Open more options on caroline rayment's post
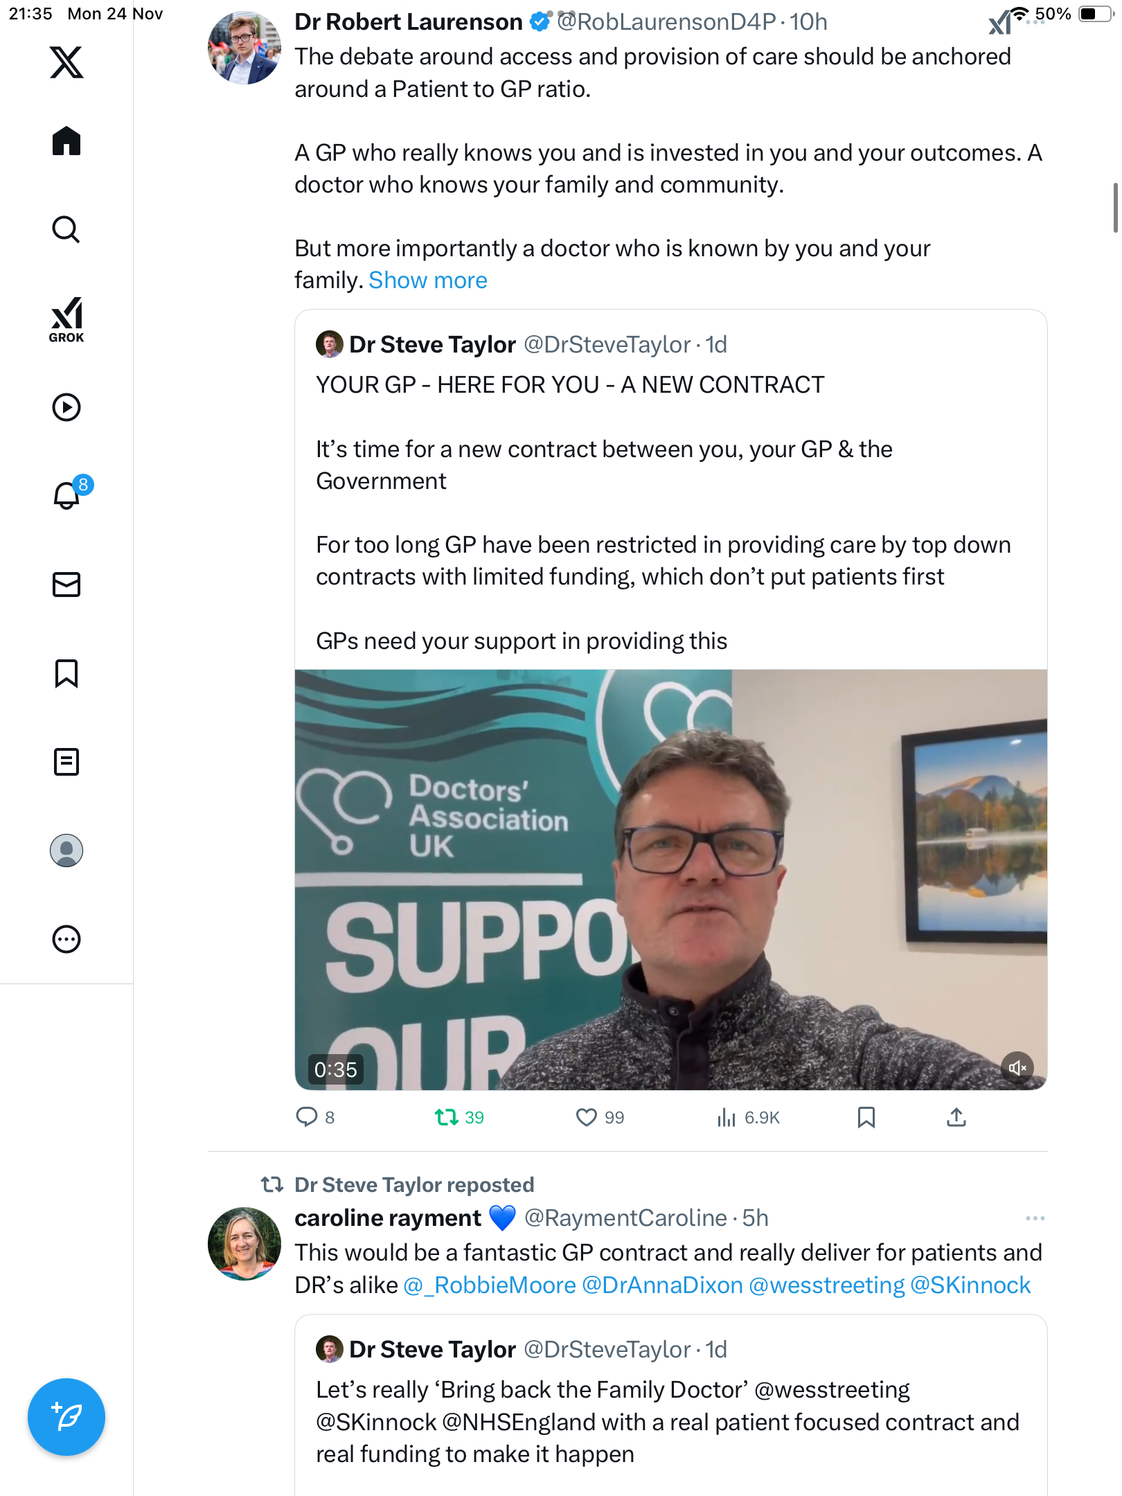Image resolution: width=1122 pixels, height=1496 pixels. 1035,1218
